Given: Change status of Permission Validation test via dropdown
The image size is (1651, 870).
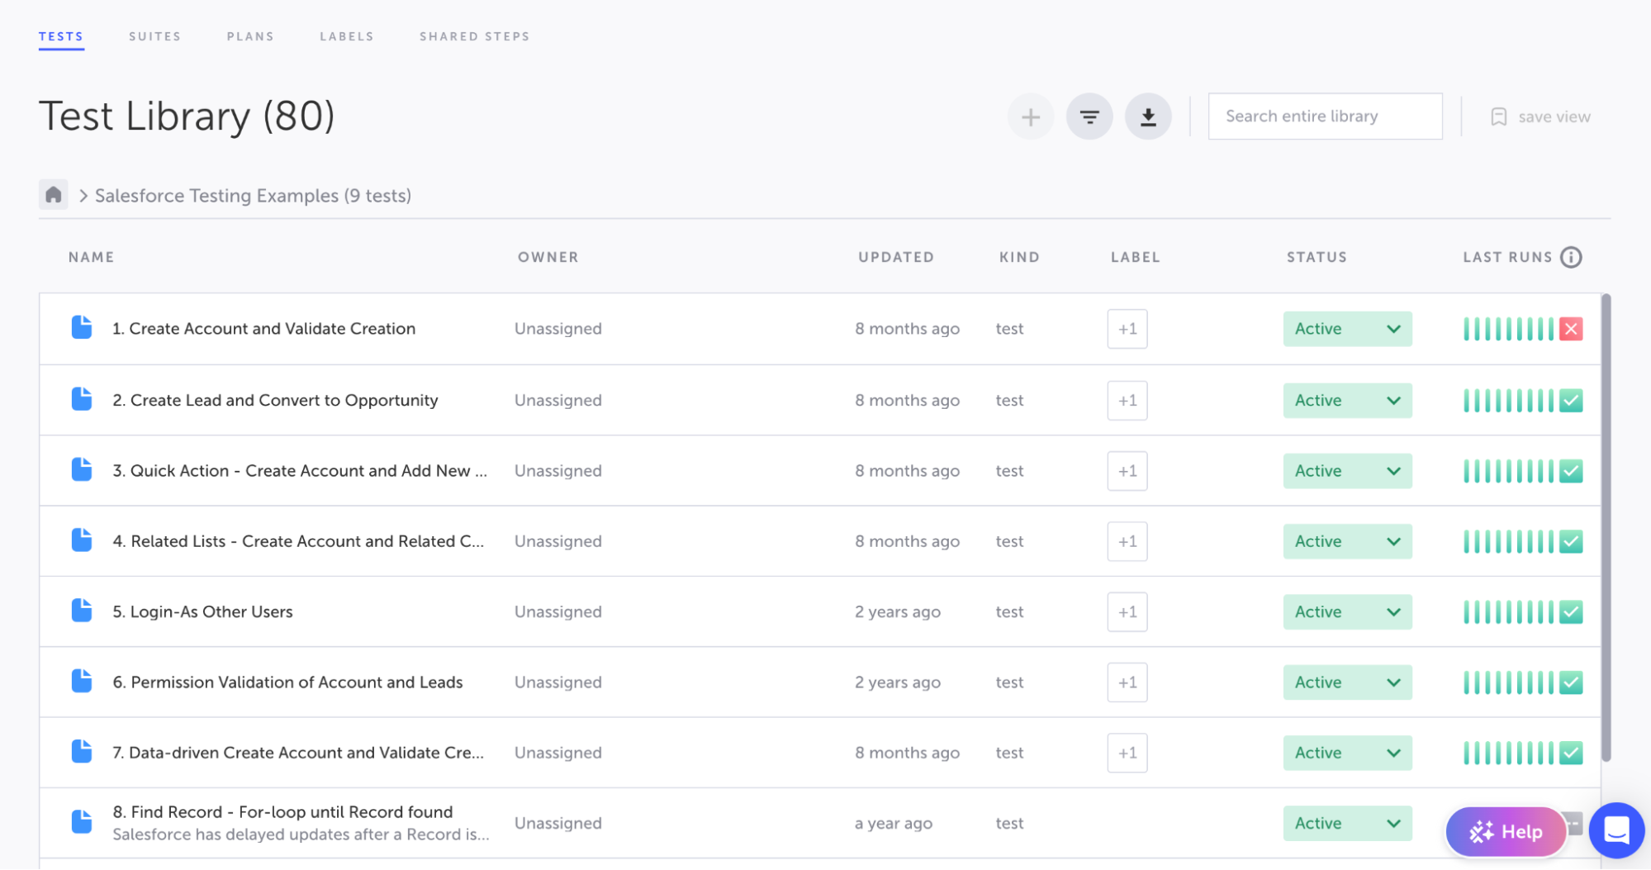Looking at the screenshot, I should pyautogui.click(x=1347, y=682).
